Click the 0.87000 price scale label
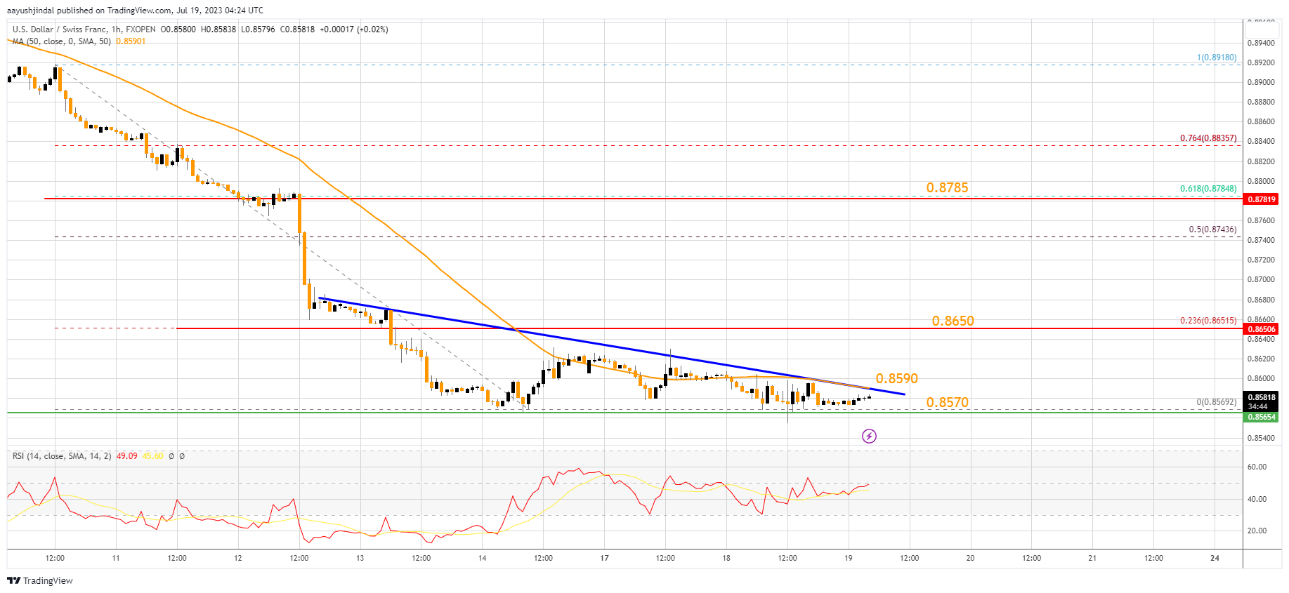This screenshot has width=1289, height=593. click(1260, 280)
